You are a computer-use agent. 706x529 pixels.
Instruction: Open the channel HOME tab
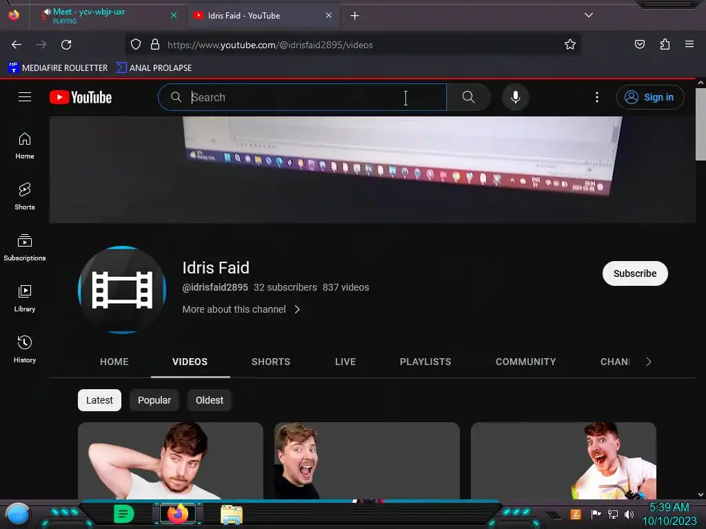(x=114, y=362)
